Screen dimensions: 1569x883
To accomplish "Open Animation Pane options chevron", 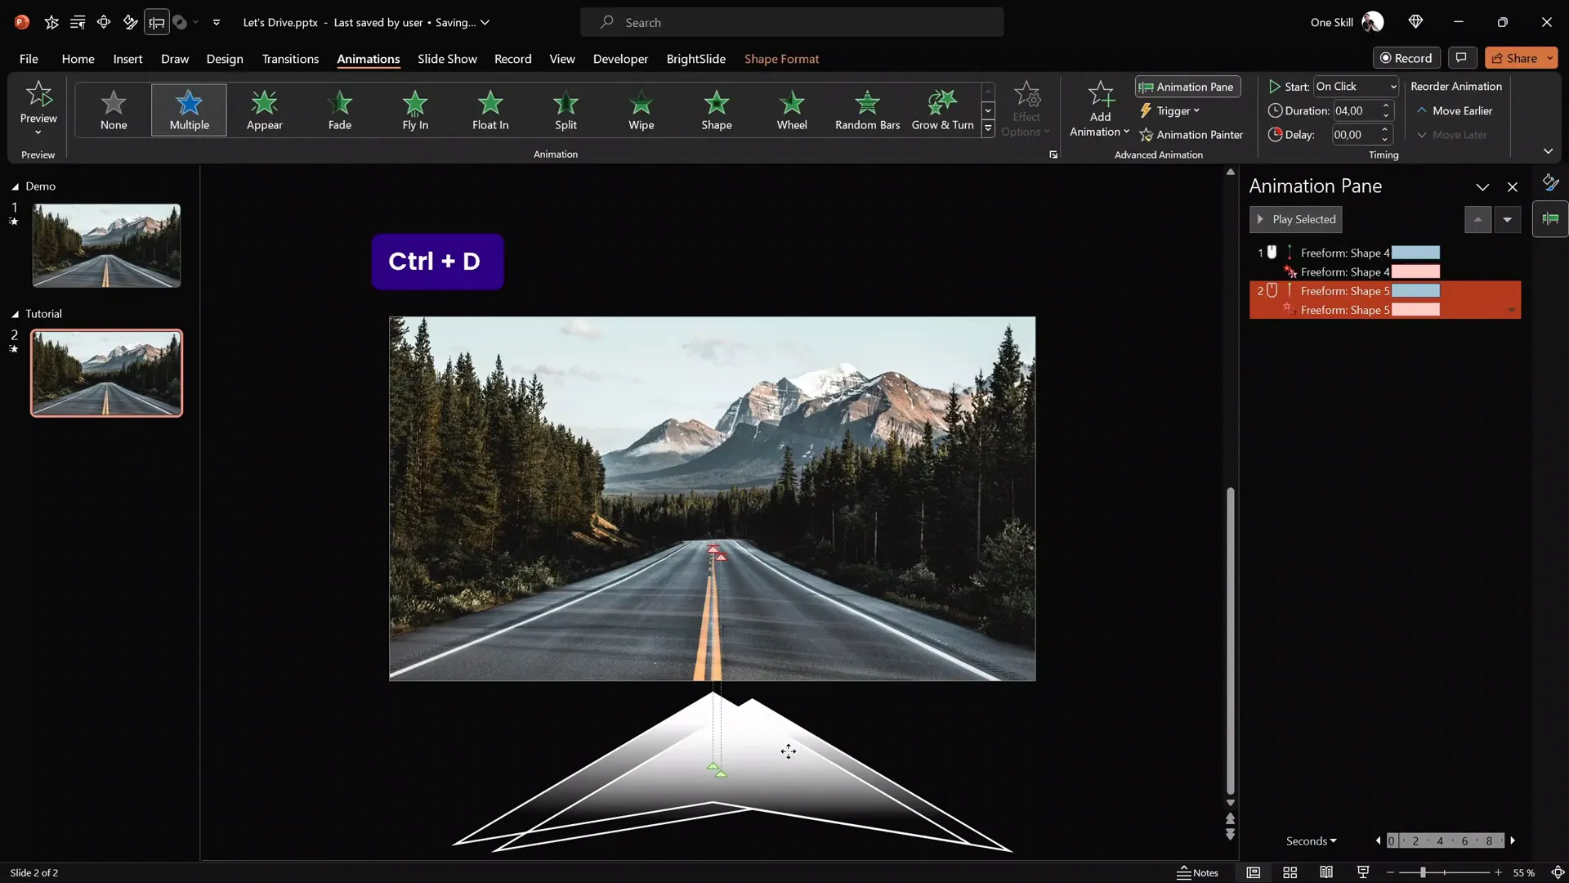I will [1482, 186].
